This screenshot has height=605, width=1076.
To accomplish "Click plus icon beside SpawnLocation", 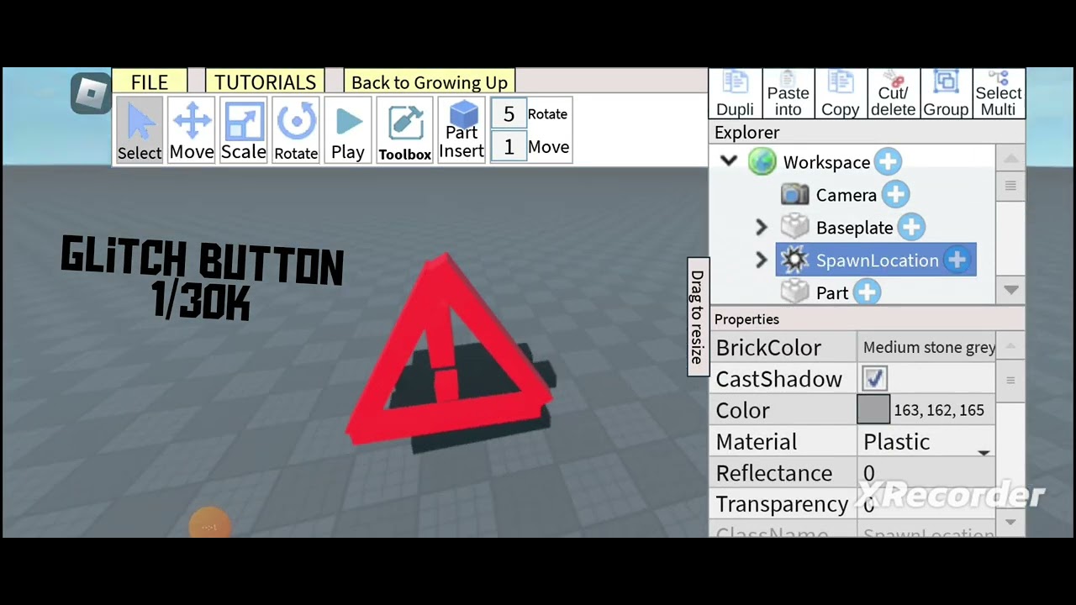I will coord(957,260).
